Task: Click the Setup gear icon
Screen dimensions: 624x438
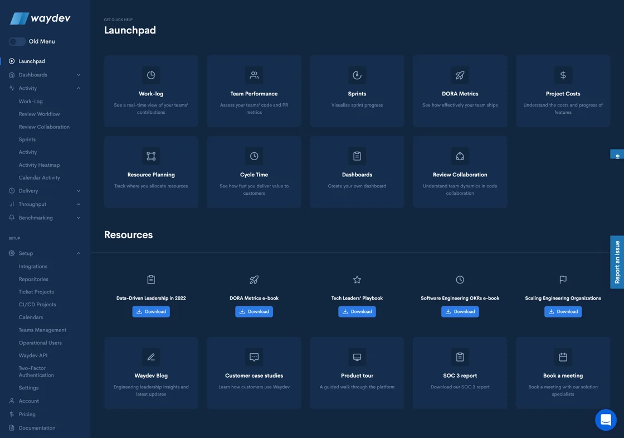Action: [x=12, y=253]
